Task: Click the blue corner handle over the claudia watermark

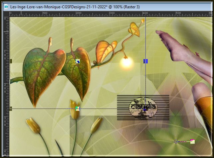Action: (145, 109)
